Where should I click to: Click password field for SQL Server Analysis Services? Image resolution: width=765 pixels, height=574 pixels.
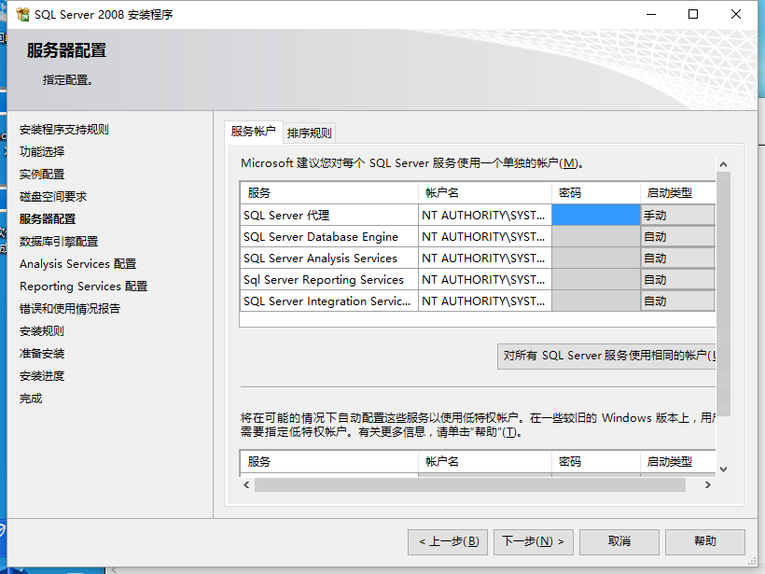596,259
